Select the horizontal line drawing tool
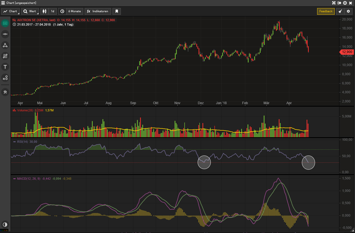This screenshot has height=233, width=355. pos(5,34)
